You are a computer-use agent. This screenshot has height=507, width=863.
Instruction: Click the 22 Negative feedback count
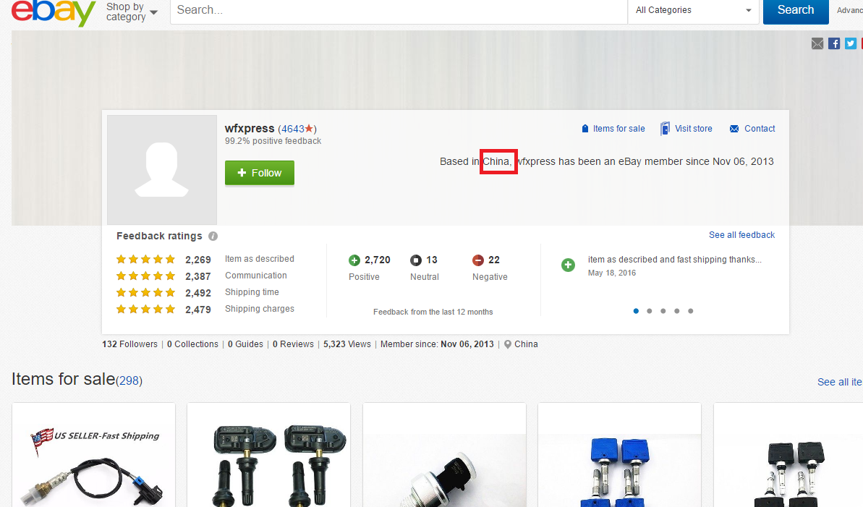493,260
